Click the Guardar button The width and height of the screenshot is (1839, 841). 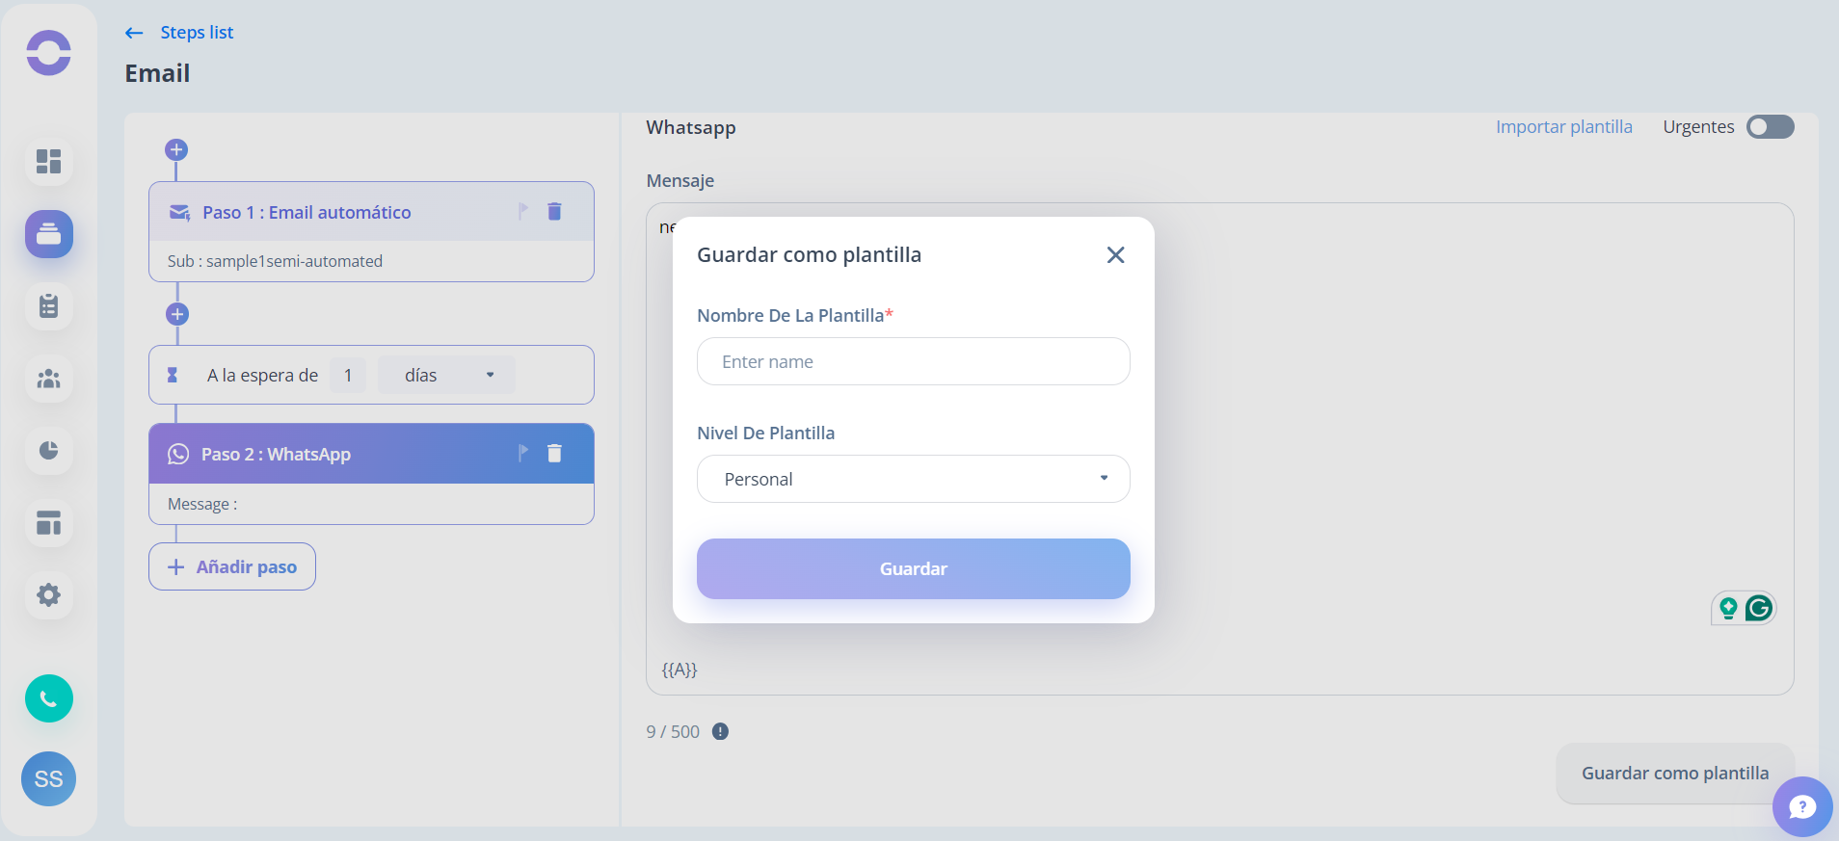914,568
